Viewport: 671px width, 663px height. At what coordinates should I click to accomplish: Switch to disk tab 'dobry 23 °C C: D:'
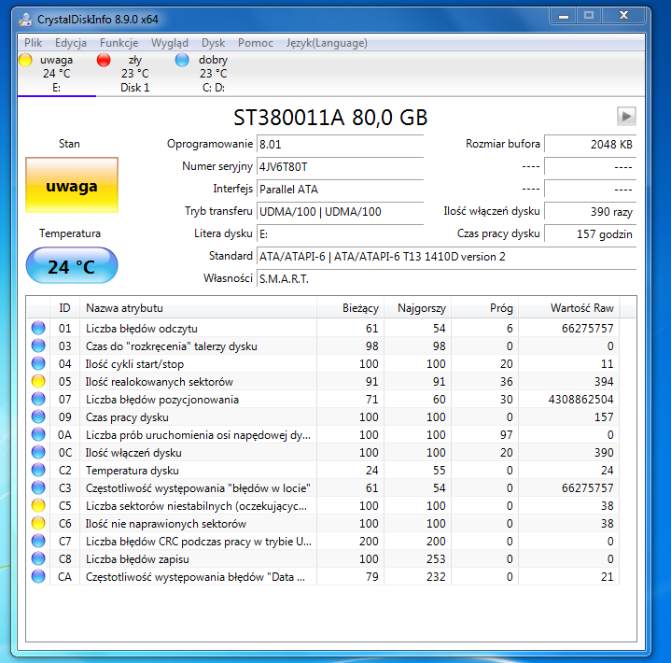[213, 74]
